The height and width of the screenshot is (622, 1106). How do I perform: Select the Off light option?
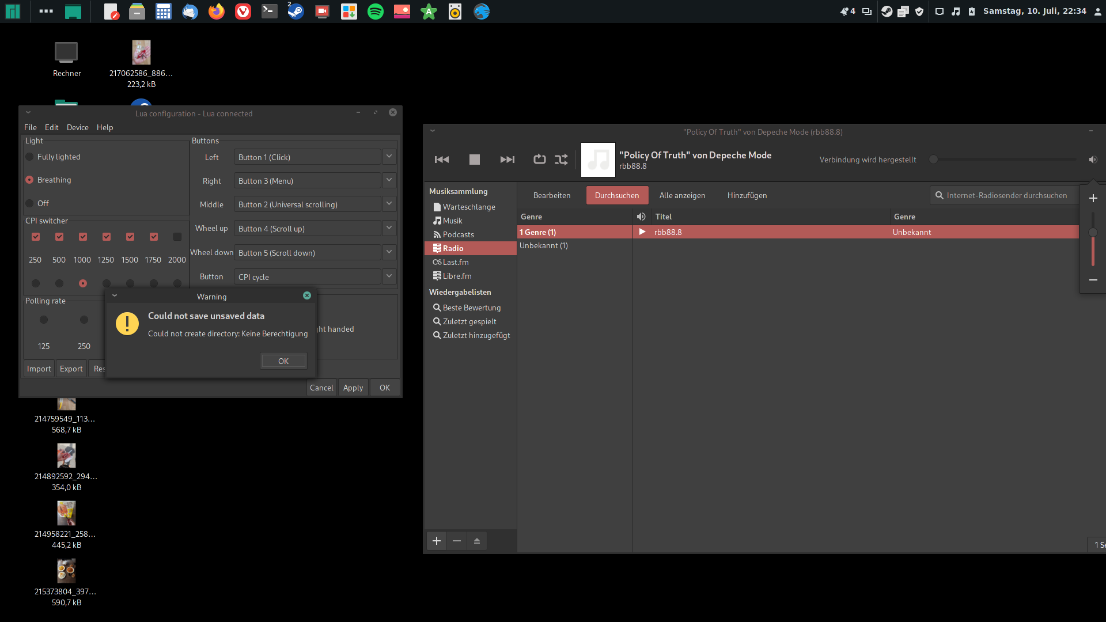[30, 203]
